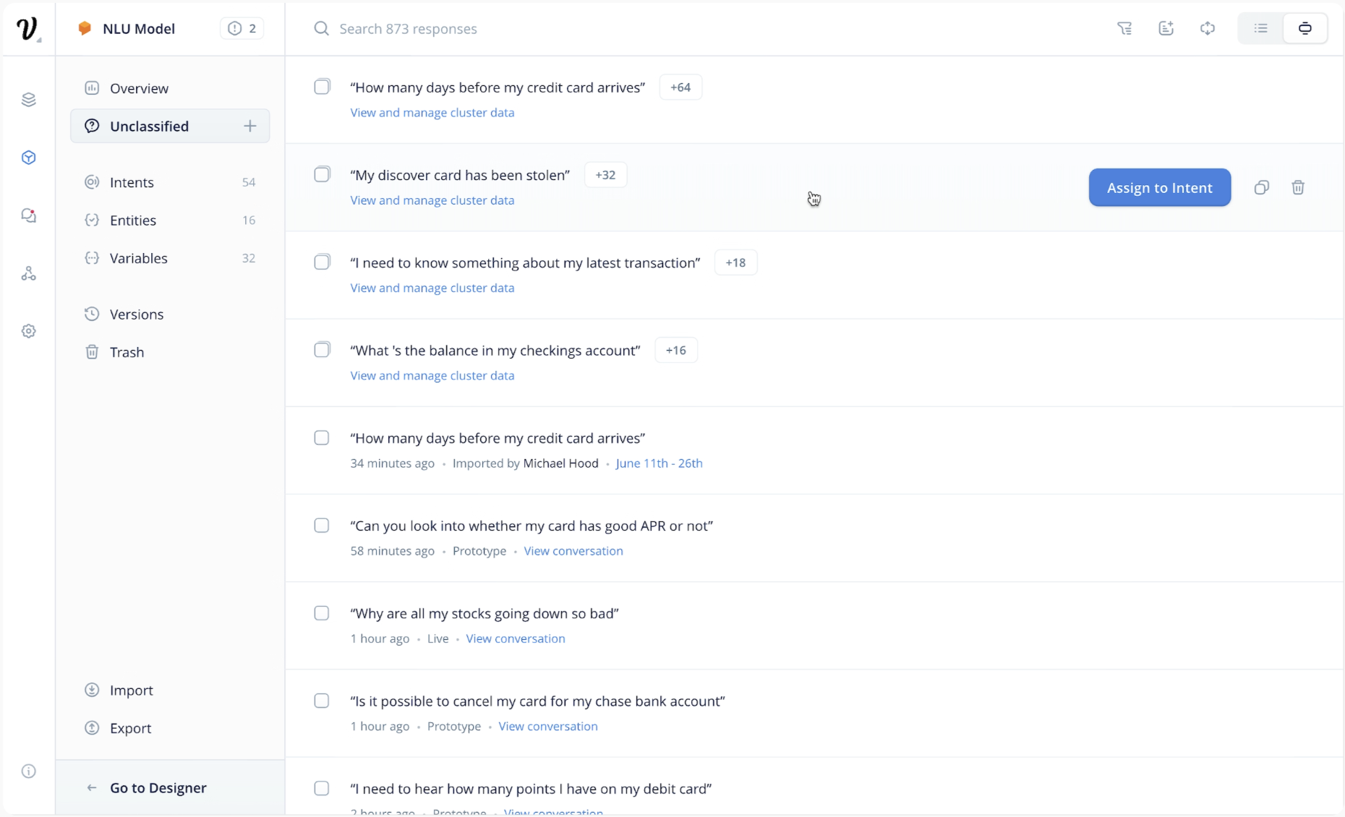Image resolution: width=1345 pixels, height=817 pixels.
Task: Open Intents in the sidebar
Action: (132, 182)
